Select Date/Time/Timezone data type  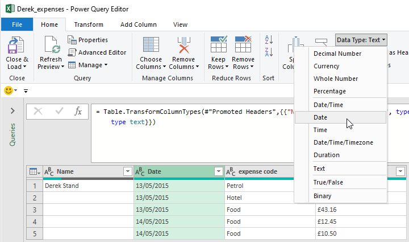point(340,142)
